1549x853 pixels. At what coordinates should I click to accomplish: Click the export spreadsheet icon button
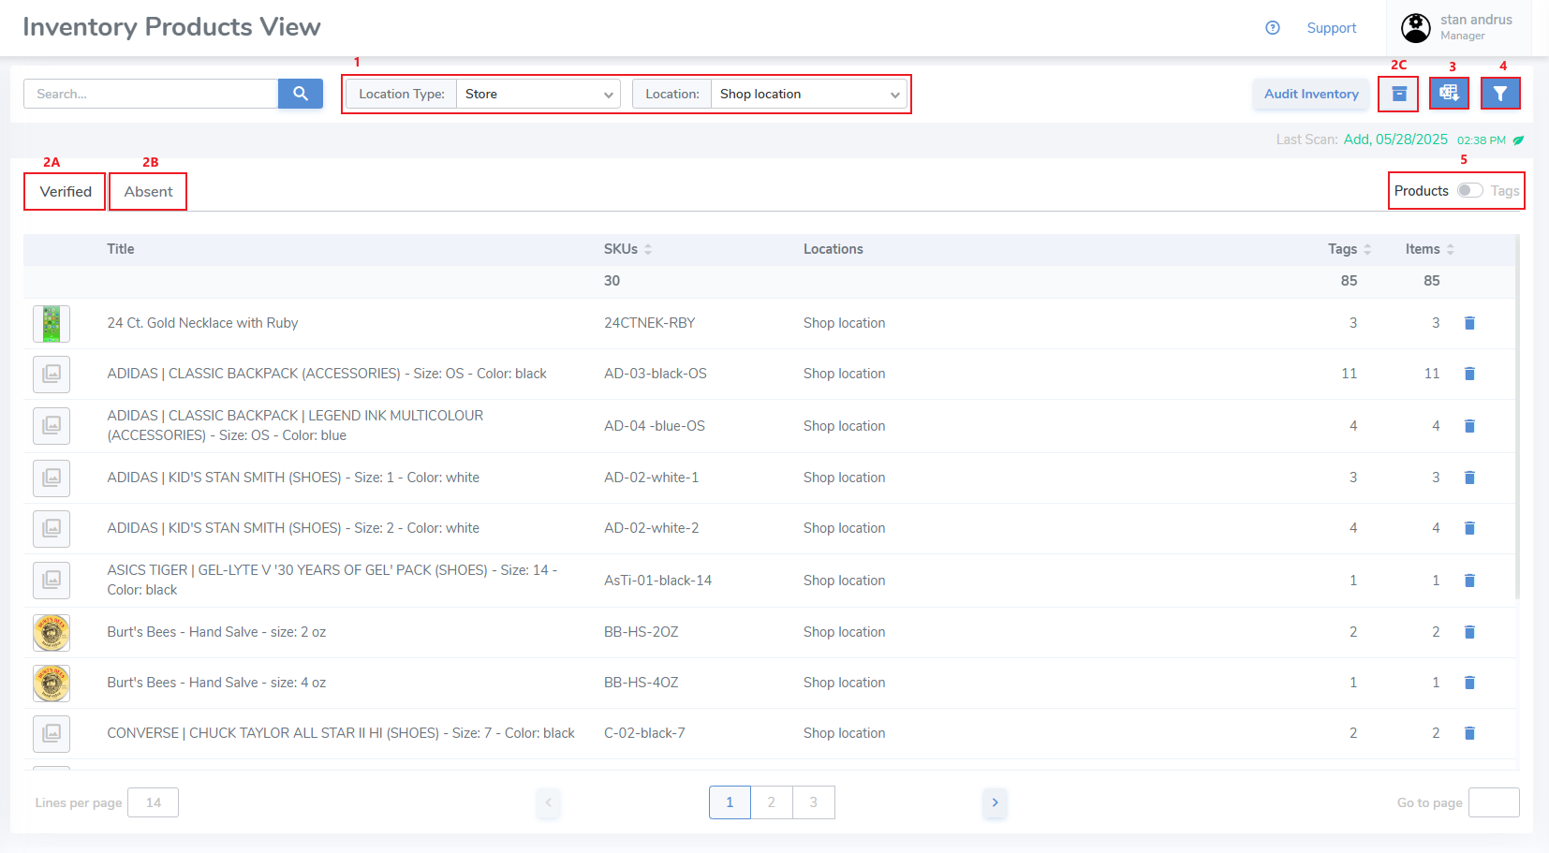(x=1450, y=94)
